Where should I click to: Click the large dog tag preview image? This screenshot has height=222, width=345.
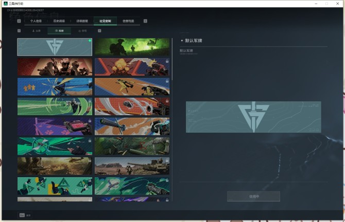pos(253,117)
